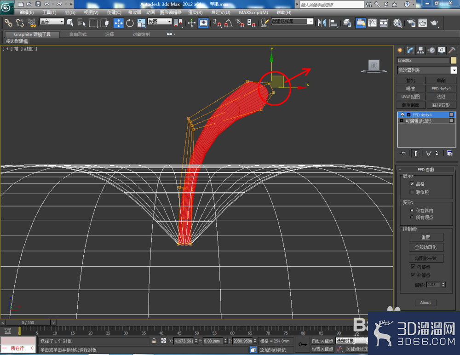This screenshot has height=355, width=460.
Task: Open the 渲染(R) menu
Action: tap(195, 12)
